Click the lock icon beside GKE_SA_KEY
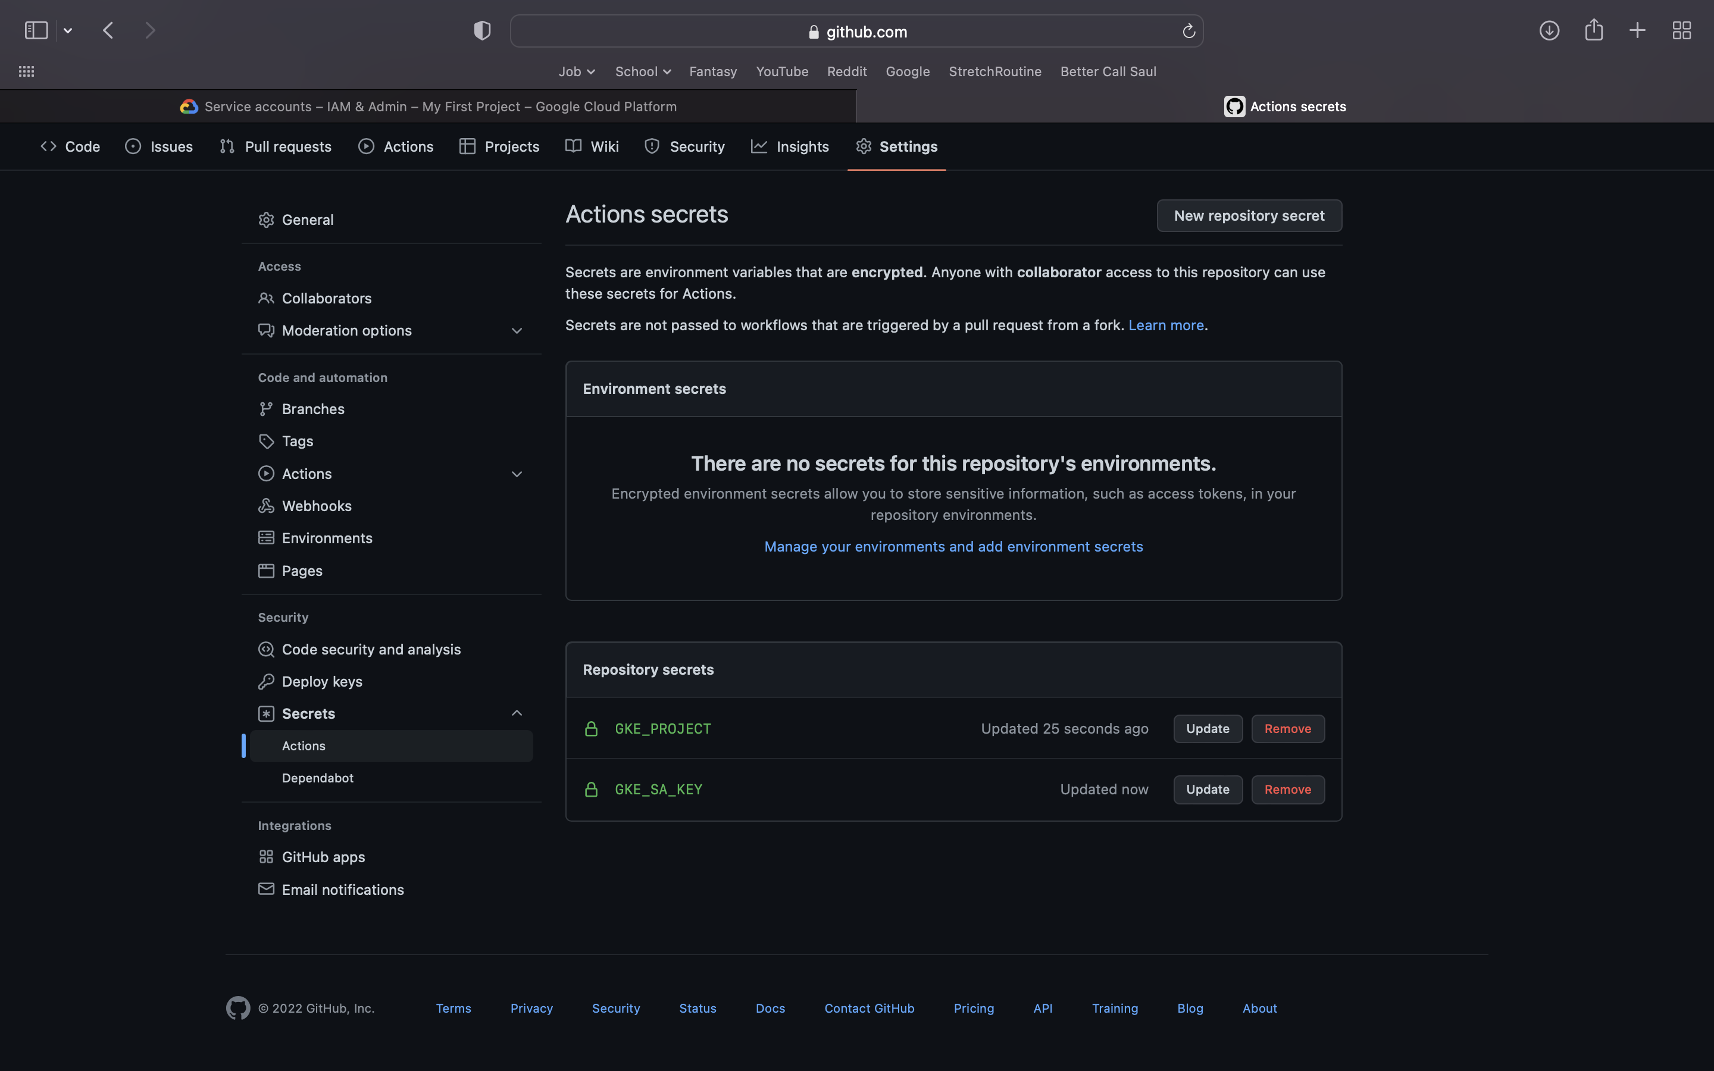The height and width of the screenshot is (1071, 1714). (592, 790)
